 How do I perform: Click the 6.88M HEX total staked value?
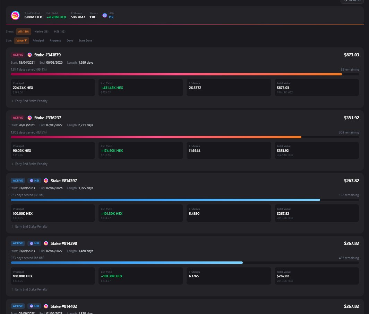(x=33, y=17)
